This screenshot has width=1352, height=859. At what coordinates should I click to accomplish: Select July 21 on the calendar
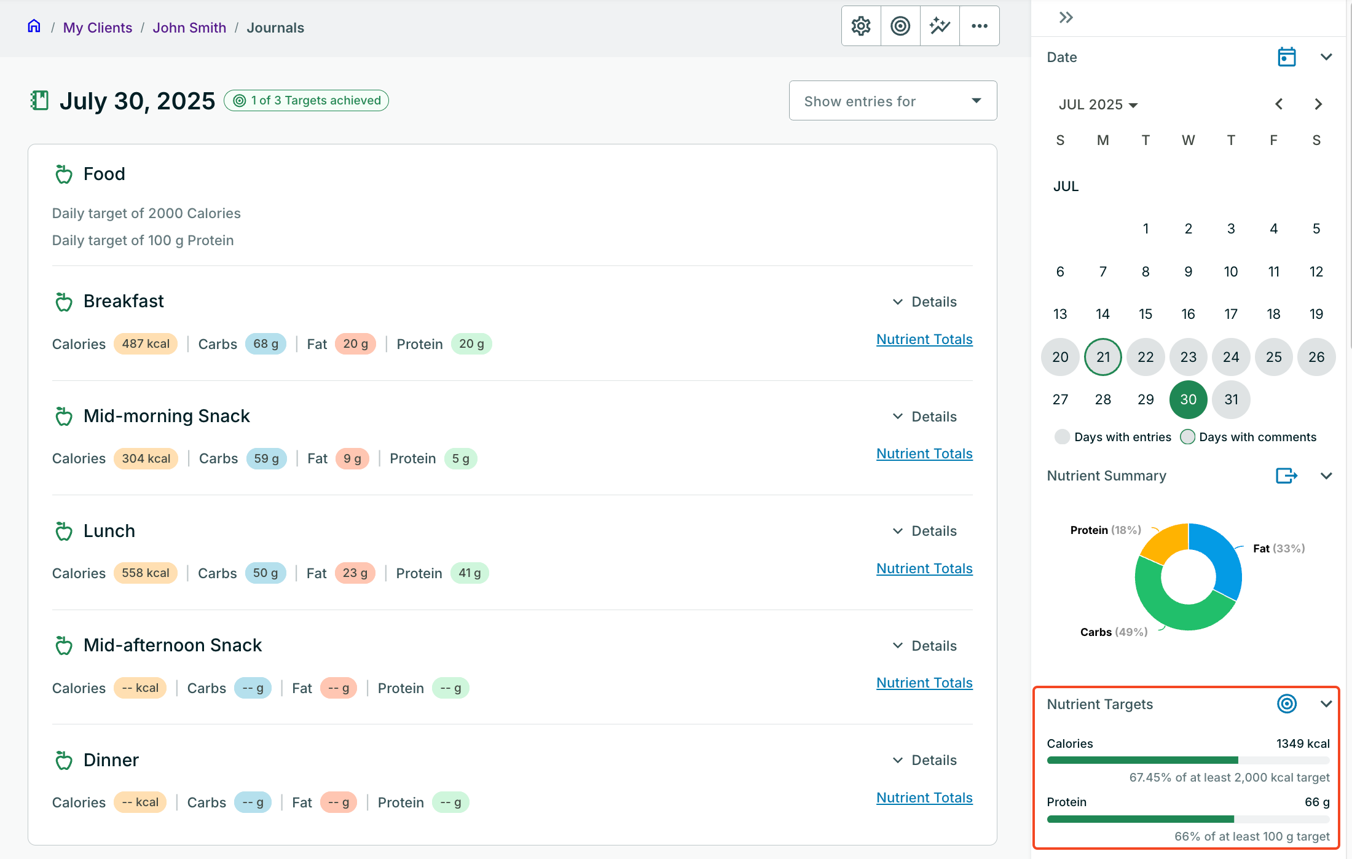(1102, 357)
